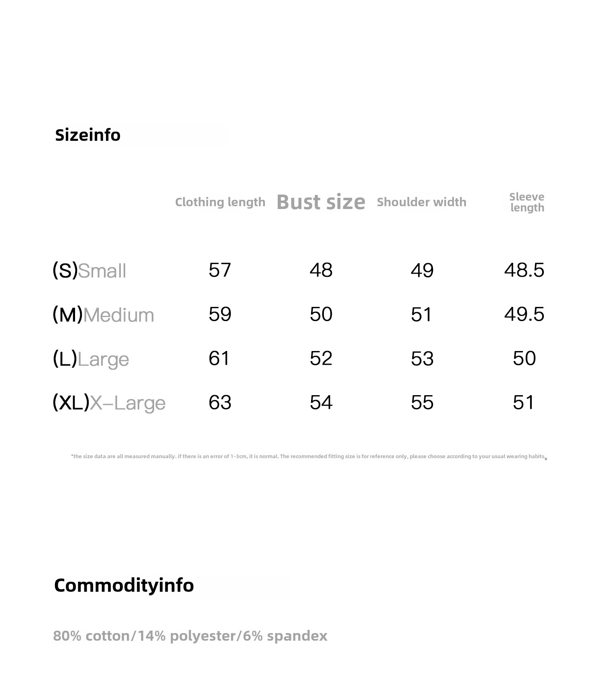Click the Sleeve length column header
The image size is (602, 676).
[x=527, y=202]
